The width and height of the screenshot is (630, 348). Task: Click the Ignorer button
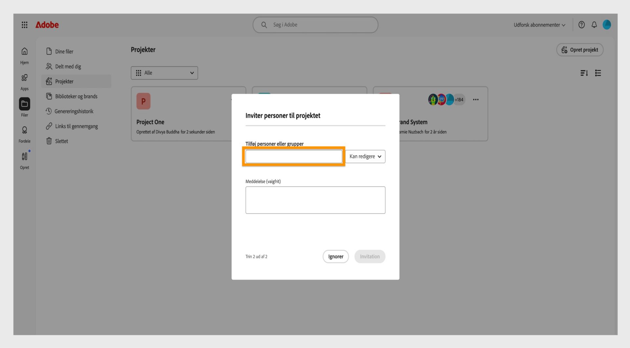[336, 256]
